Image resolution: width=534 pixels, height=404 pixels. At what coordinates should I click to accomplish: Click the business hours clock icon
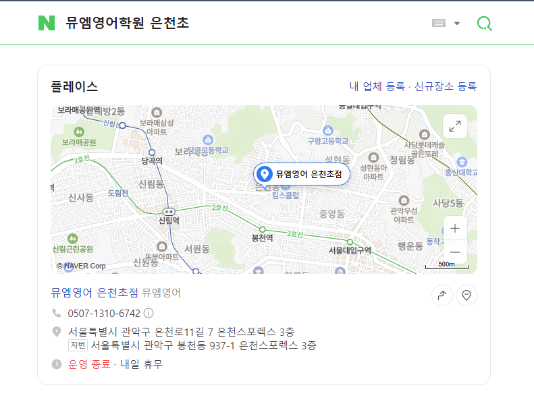pos(57,364)
